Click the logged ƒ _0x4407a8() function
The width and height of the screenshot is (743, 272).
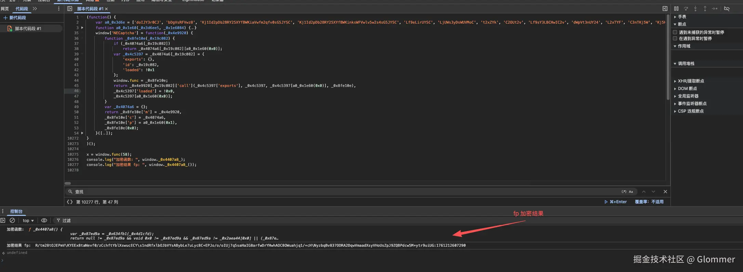point(45,230)
